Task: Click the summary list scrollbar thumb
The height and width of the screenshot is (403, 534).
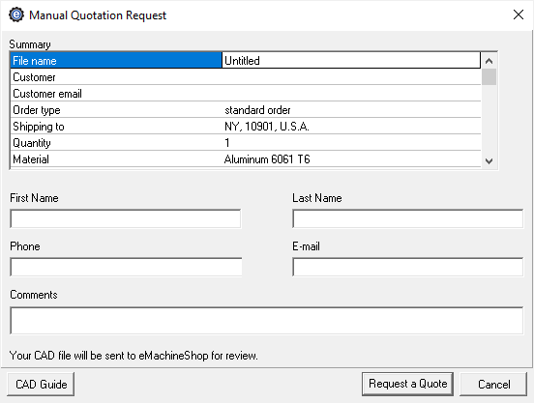Action: click(489, 77)
